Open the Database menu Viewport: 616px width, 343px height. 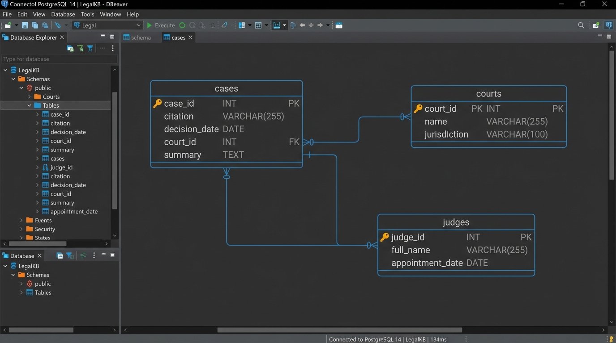63,14
